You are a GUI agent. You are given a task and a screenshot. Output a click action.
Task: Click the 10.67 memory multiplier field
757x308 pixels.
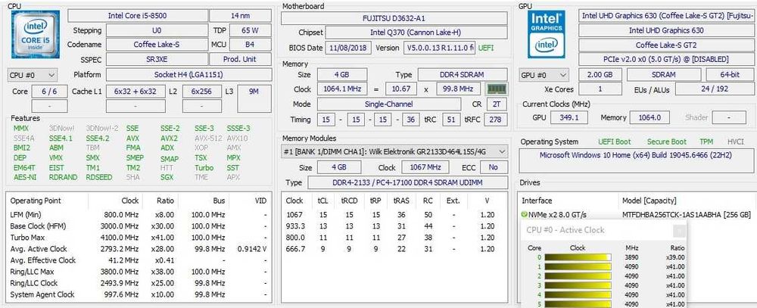pyautogui.click(x=401, y=89)
